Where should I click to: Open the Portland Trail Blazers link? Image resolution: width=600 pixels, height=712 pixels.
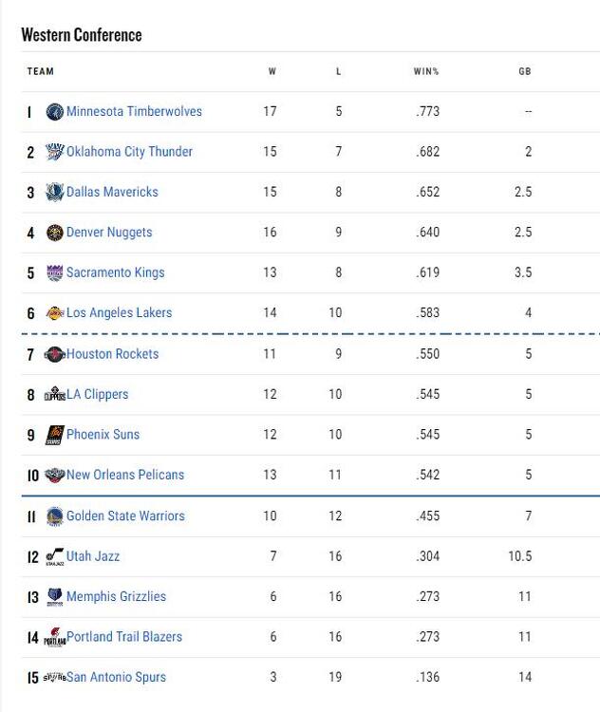click(124, 637)
